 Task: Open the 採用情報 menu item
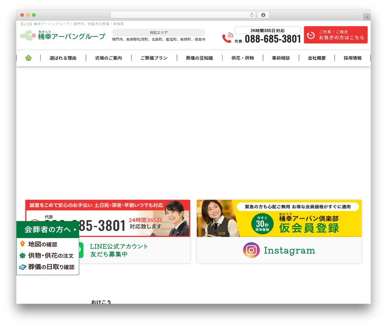pyautogui.click(x=353, y=58)
